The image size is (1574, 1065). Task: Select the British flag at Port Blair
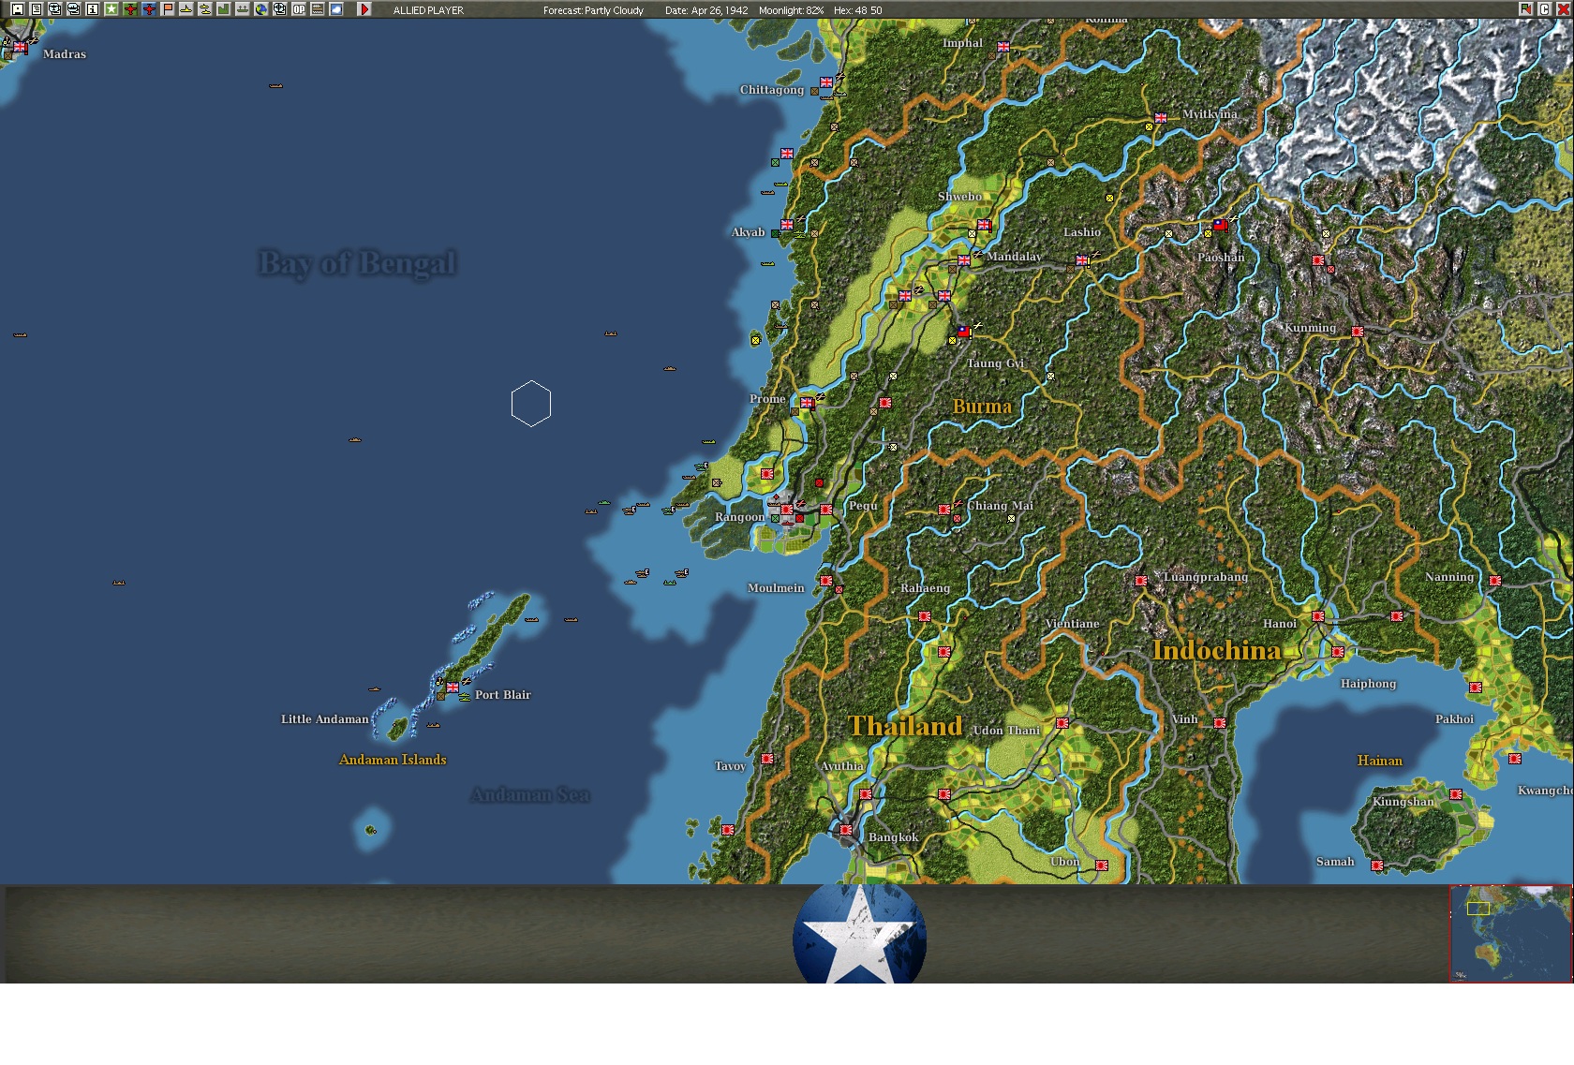click(x=453, y=688)
